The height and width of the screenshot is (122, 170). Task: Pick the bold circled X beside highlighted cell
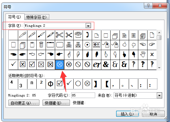click(x=69, y=65)
